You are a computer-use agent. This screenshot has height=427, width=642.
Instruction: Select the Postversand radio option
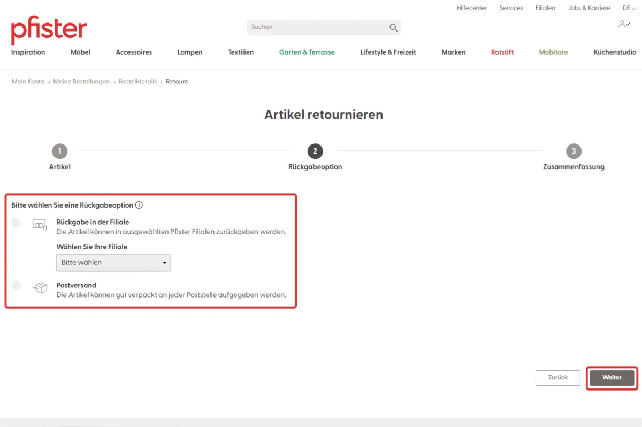[17, 286]
